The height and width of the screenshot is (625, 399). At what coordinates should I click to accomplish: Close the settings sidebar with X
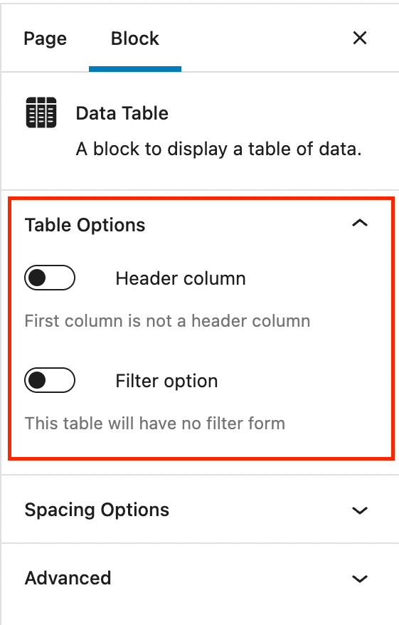[360, 38]
